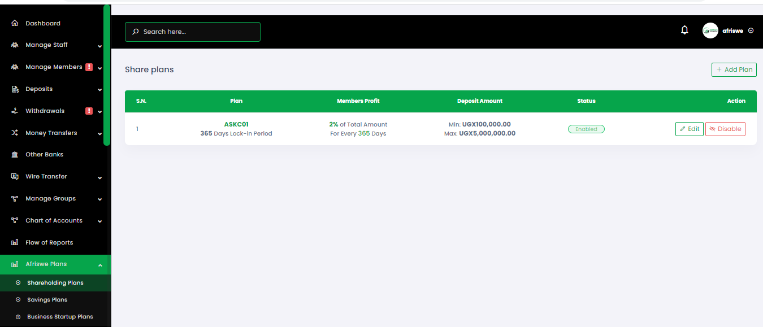Collapse the Afriswe Plans submenu chevron
The width and height of the screenshot is (763, 327).
[100, 265]
